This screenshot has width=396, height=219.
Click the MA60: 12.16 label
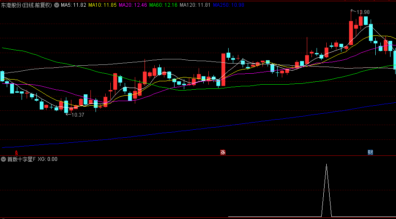pos(164,5)
